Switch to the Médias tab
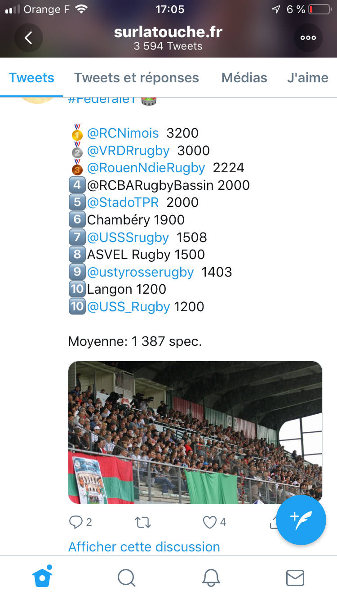 (x=244, y=78)
